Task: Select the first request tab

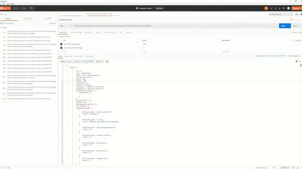Action: coord(72,15)
